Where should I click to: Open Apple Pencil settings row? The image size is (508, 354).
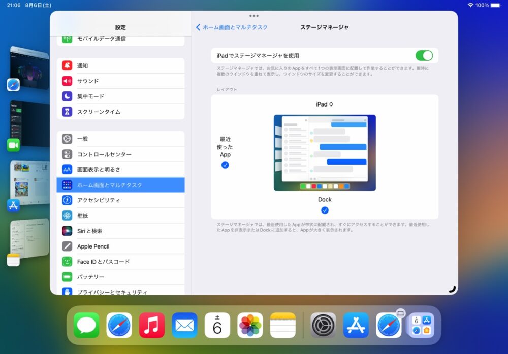click(120, 246)
